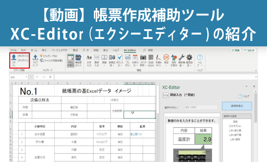Select the プルダウン tool
The width and height of the screenshot is (267, 167).
click(x=128, y=61)
